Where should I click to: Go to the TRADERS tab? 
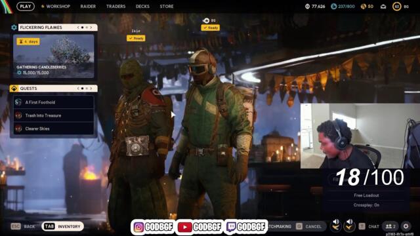coord(115,6)
